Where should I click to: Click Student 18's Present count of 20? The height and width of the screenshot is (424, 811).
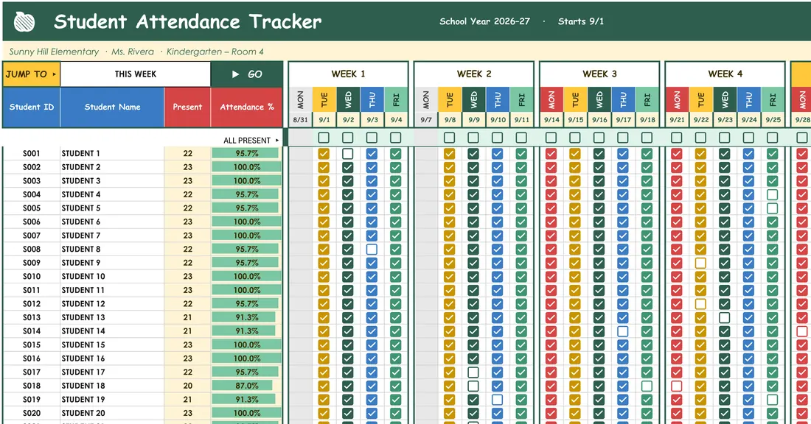tap(187, 386)
